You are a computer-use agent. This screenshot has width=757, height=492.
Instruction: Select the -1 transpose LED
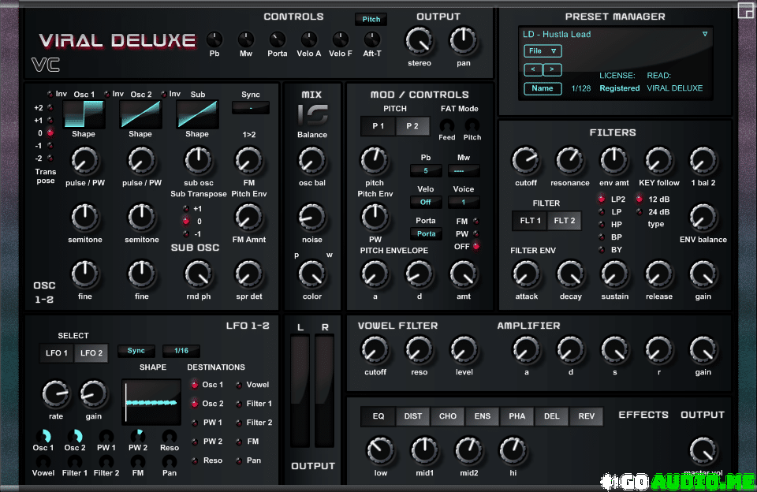[50, 145]
